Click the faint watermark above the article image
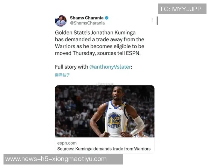The height and width of the screenshot is (168, 210). point(105,84)
